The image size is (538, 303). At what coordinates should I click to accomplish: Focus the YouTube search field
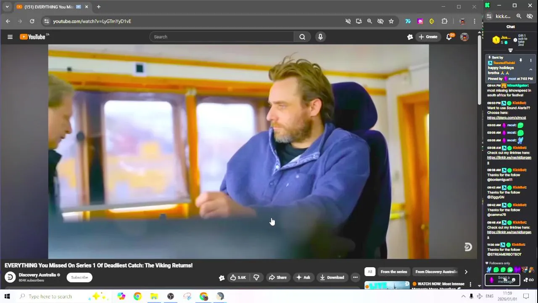222,37
